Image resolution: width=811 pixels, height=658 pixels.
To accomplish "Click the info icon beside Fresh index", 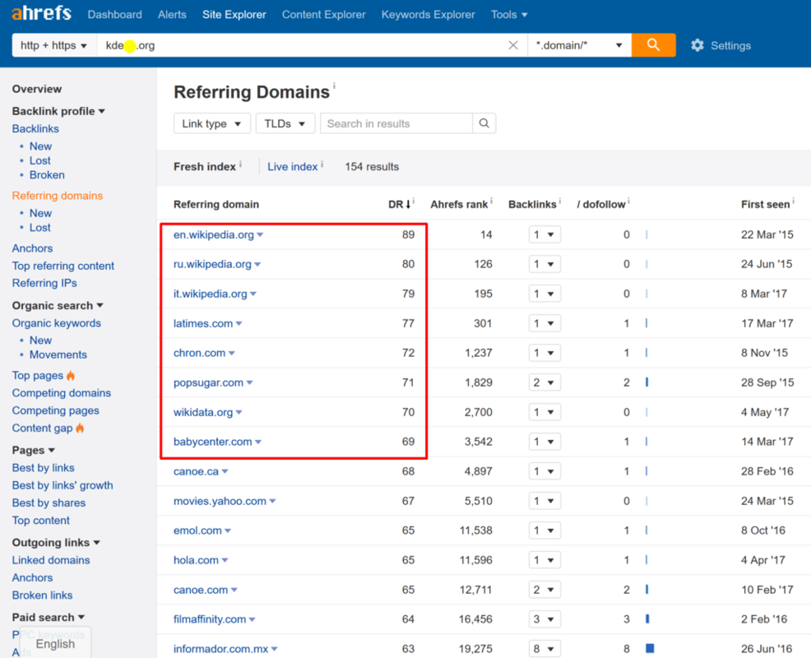I will 240,164.
